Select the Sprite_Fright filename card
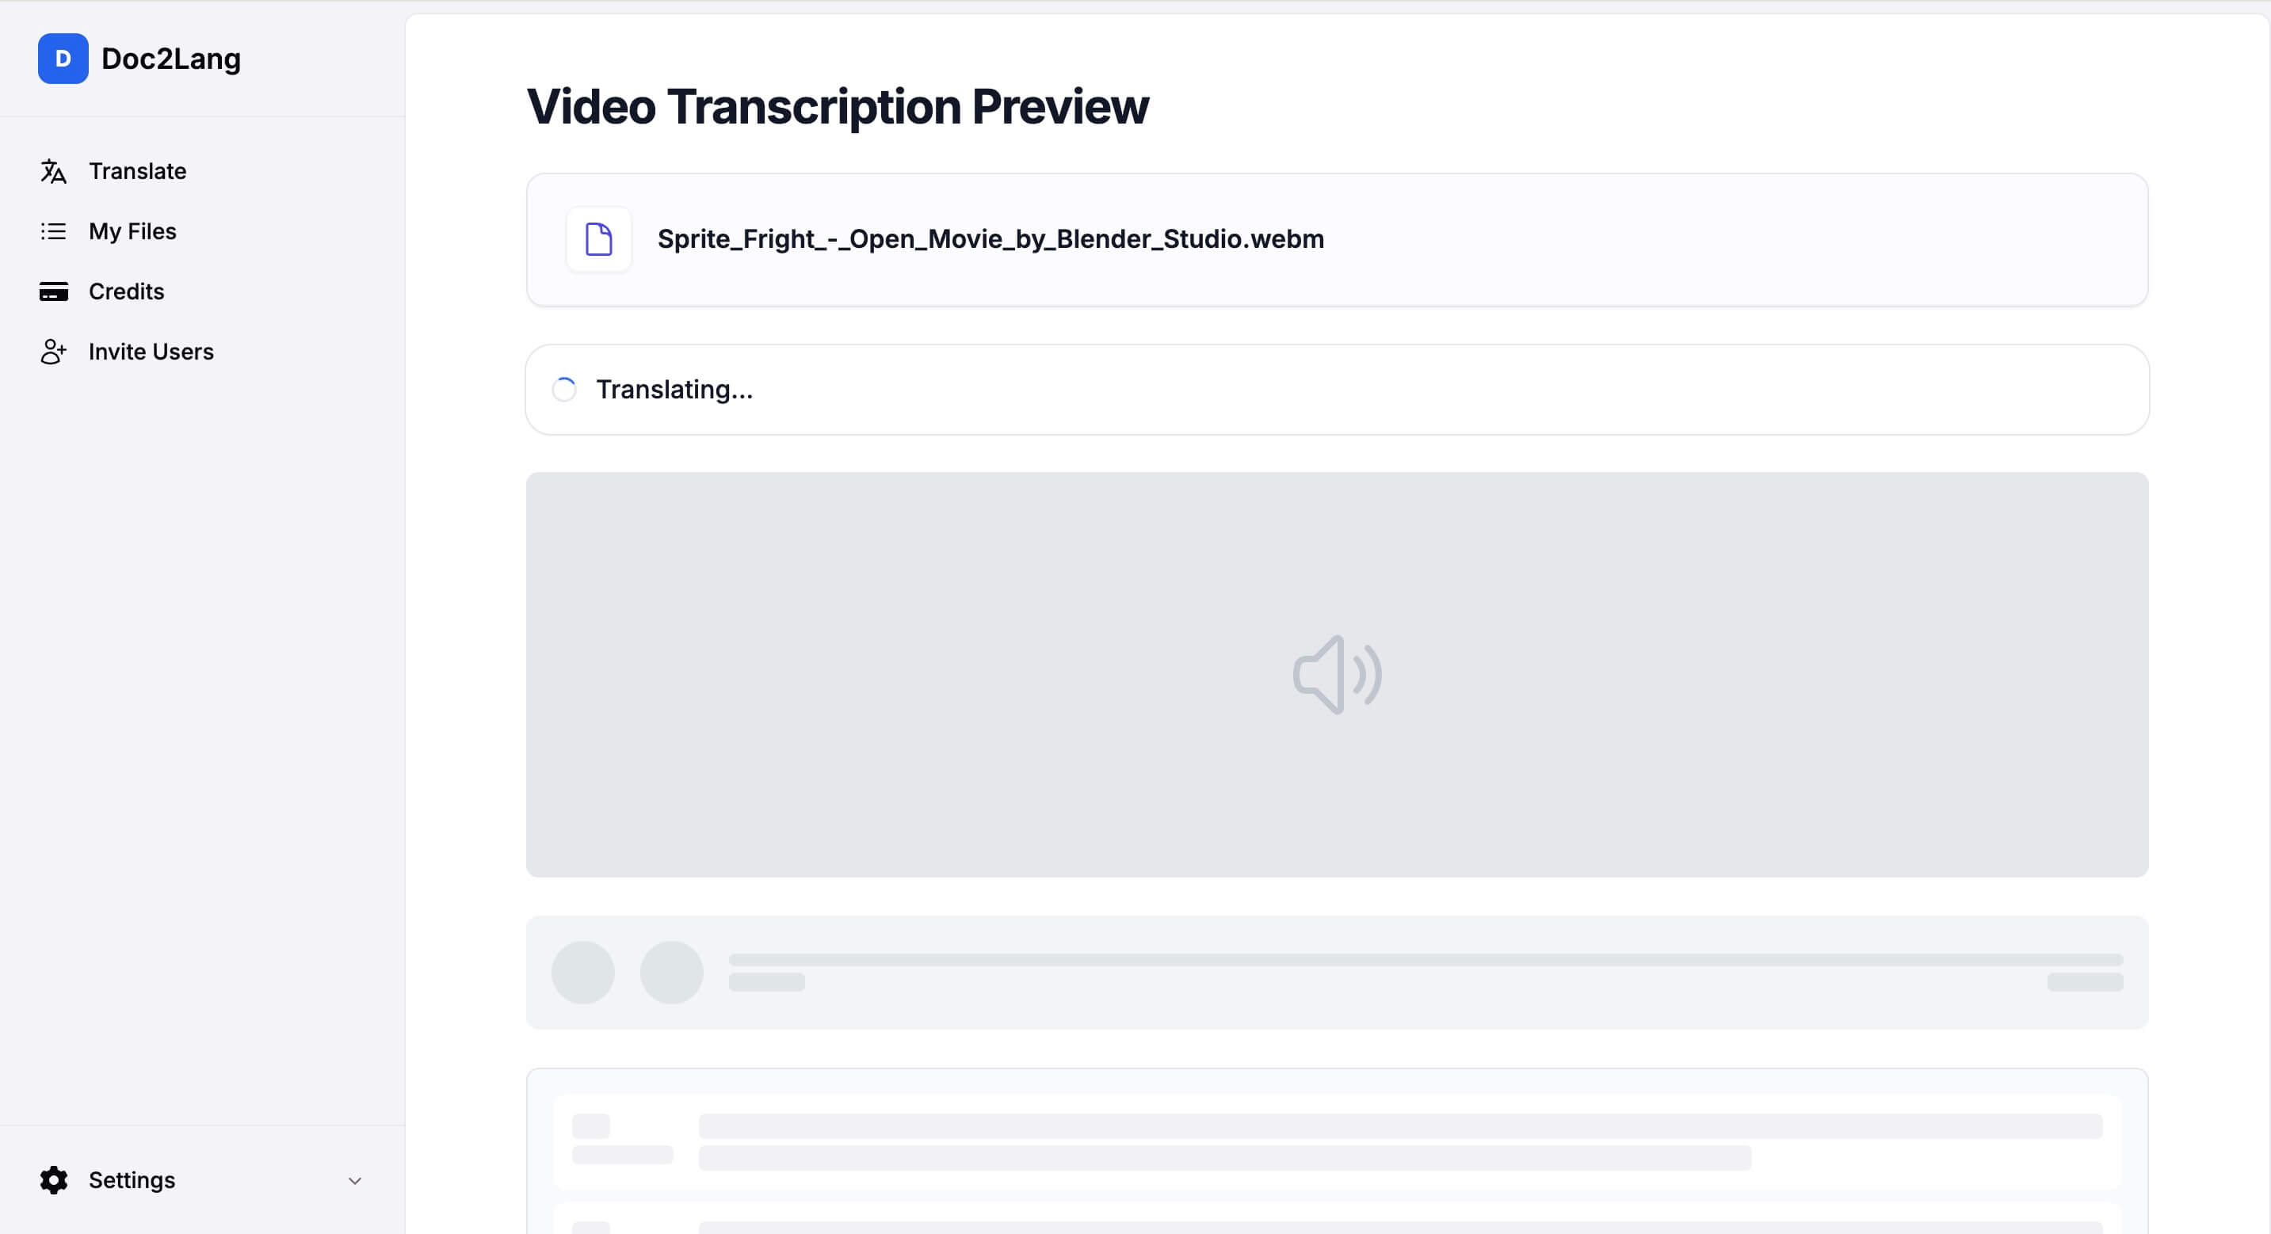Image resolution: width=2271 pixels, height=1234 pixels. (989, 239)
